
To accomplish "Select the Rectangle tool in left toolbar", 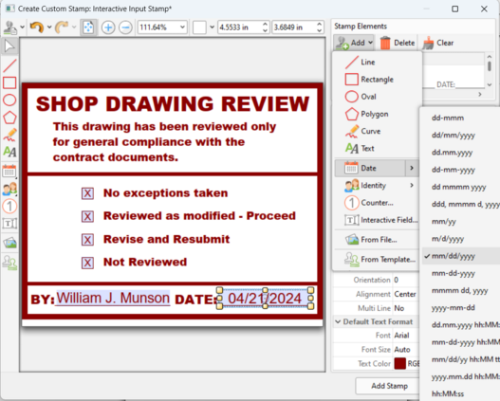I will pos(9,82).
